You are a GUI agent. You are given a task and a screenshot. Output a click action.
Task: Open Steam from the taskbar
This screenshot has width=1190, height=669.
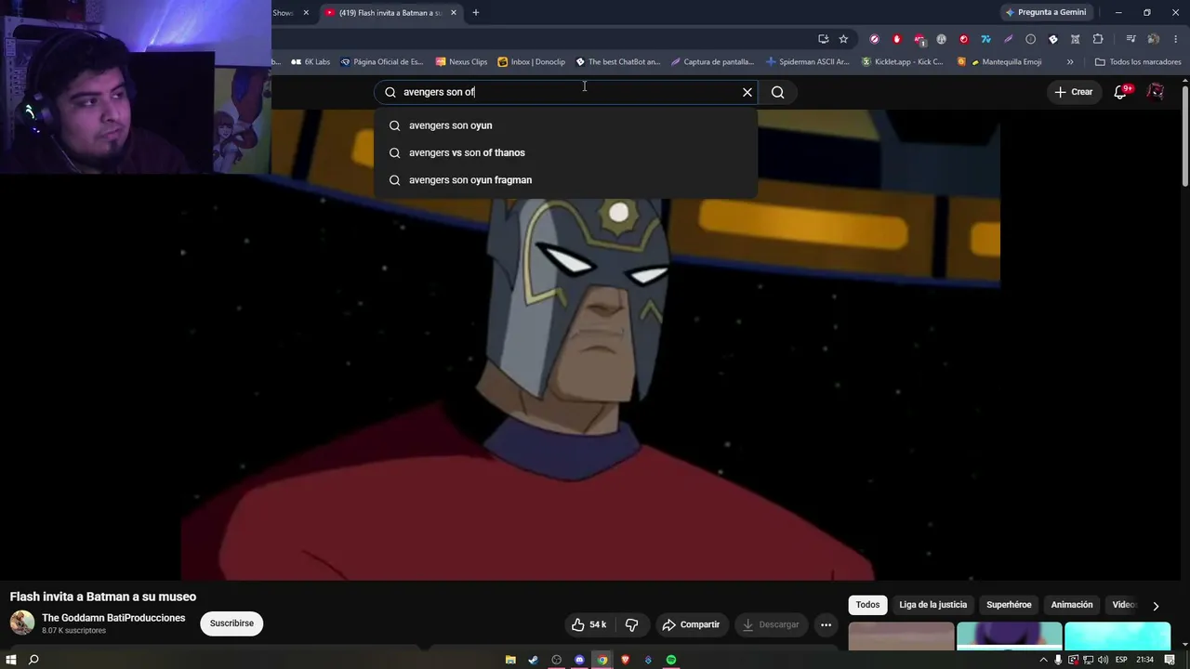tap(533, 660)
